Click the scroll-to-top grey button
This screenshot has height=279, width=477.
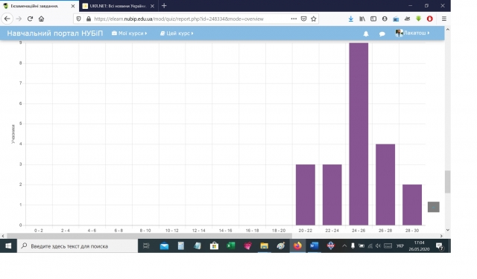click(434, 207)
